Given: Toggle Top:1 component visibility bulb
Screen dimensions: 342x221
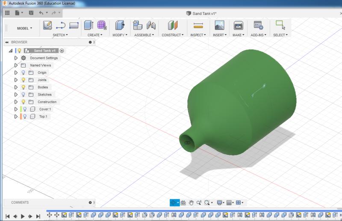Looking at the screenshot, I should (x=25, y=116).
